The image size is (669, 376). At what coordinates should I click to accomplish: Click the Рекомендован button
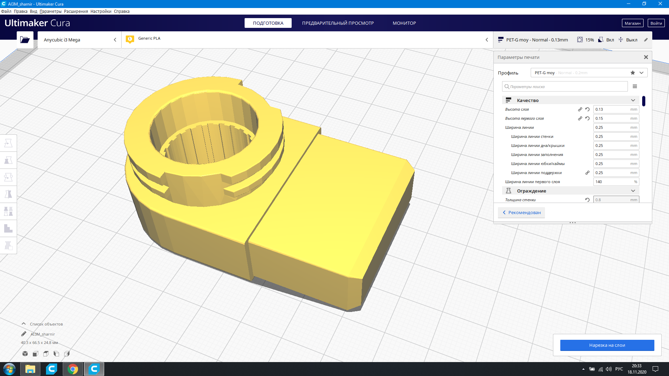(x=522, y=212)
